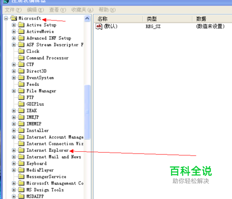Image resolution: width=232 pixels, height=199 pixels.
Task: Expand the Direct3D key
Action: [x=14, y=71]
